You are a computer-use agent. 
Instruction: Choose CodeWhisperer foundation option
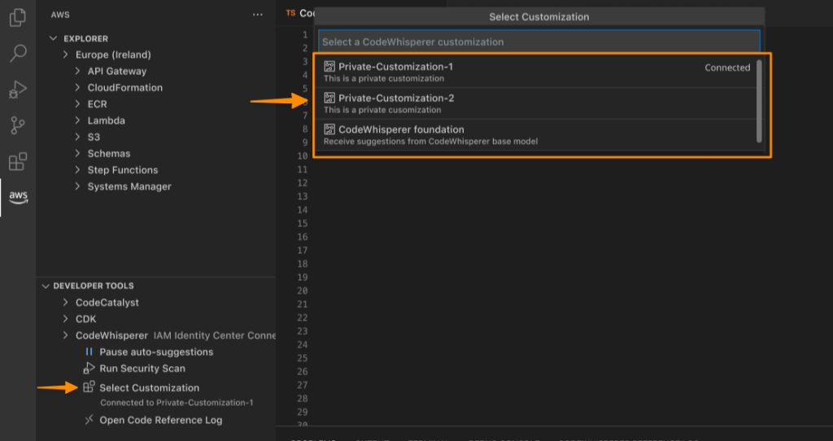[539, 134]
